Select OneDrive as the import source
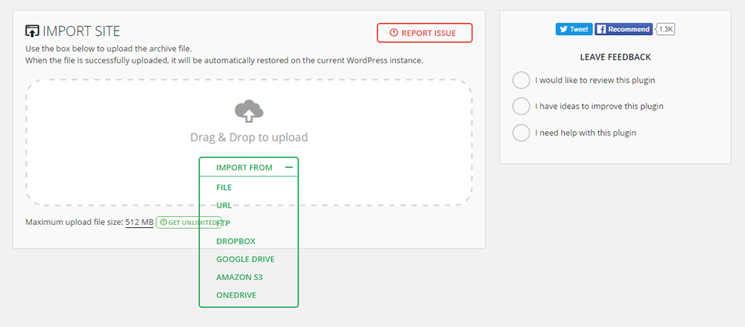 click(x=236, y=295)
